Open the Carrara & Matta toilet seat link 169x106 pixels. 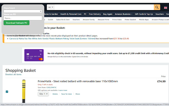tap(52, 39)
